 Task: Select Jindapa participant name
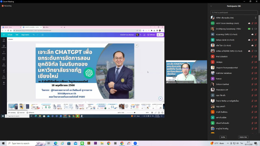pyautogui.click(x=219, y=62)
